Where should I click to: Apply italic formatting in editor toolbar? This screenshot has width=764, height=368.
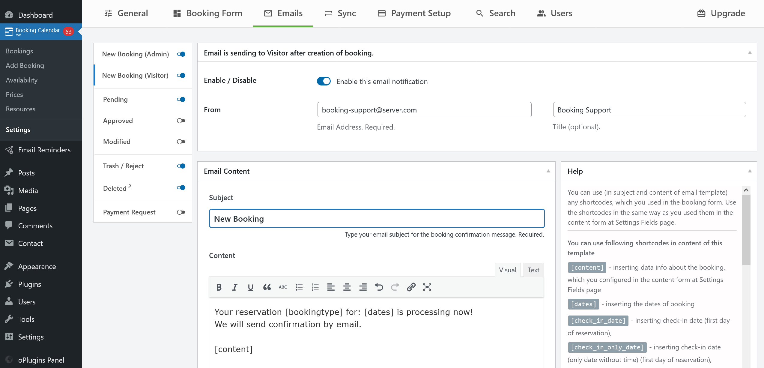(235, 287)
